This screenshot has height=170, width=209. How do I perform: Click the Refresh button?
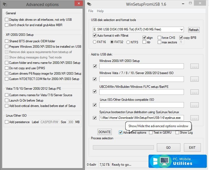tap(194, 30)
